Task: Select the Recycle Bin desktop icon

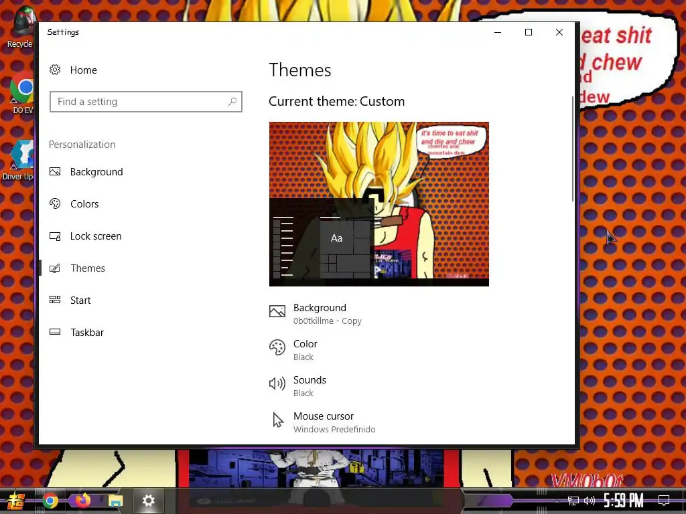Action: click(x=21, y=27)
